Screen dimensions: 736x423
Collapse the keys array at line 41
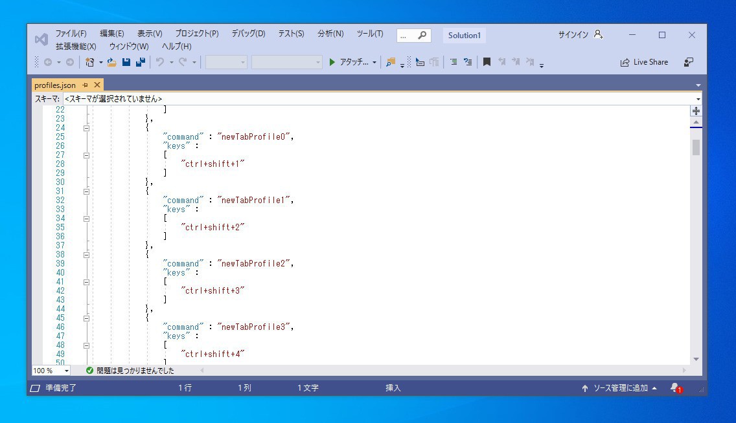tap(86, 282)
